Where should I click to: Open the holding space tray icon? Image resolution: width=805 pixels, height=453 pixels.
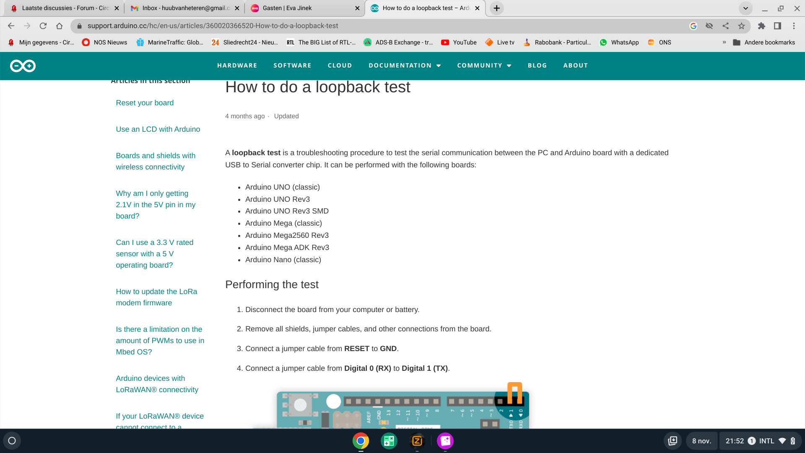coord(673,441)
